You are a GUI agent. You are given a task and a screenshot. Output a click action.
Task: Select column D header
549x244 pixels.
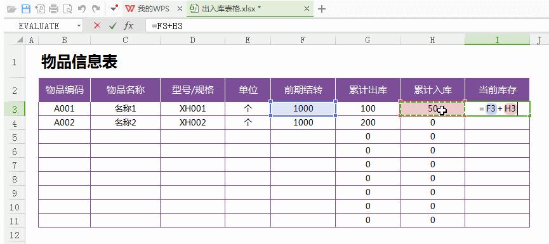click(192, 41)
